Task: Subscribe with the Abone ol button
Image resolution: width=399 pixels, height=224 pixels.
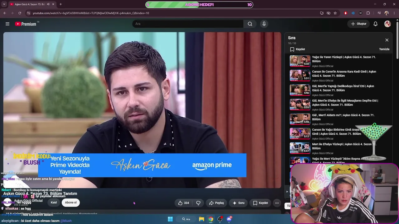Action: [x=71, y=203]
